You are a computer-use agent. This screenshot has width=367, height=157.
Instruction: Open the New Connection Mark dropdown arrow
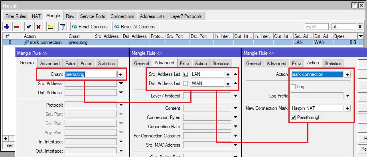pyautogui.click(x=347, y=108)
